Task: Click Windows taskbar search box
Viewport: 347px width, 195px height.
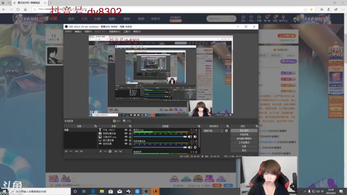Action: [40, 192]
